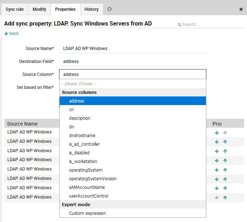Move last row priority up

[225, 197]
